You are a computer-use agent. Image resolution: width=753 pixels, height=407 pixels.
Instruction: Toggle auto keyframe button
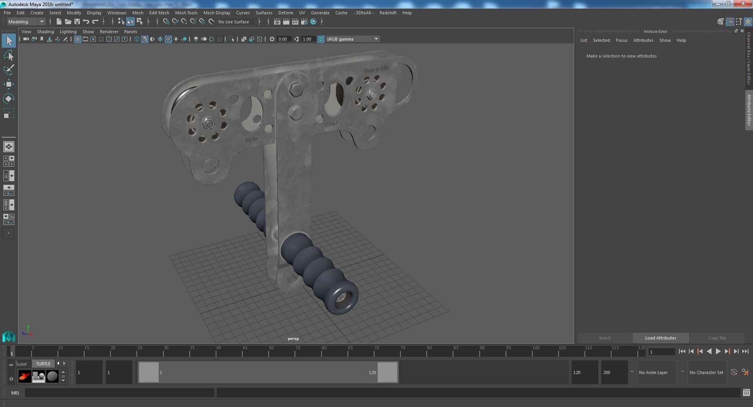point(734,372)
